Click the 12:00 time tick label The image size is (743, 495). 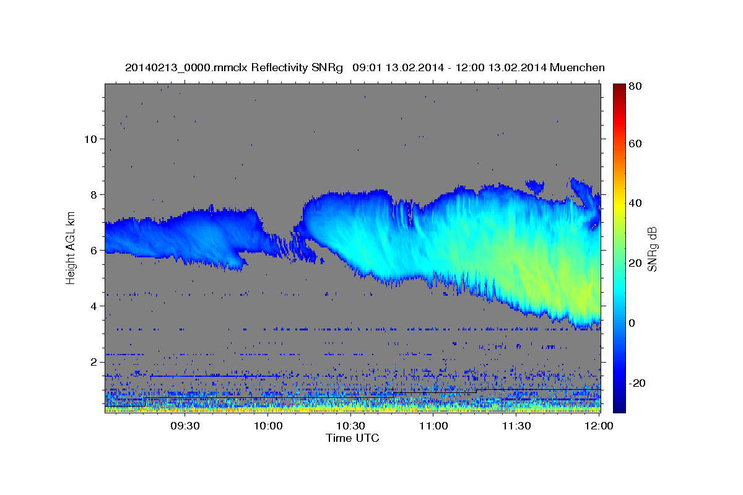(x=599, y=426)
